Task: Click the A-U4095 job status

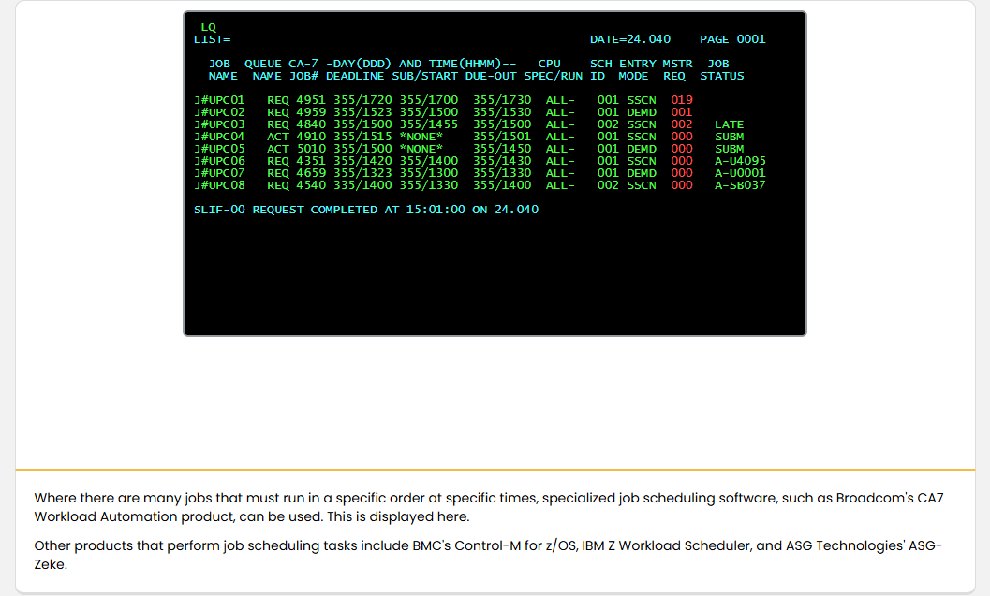Action: point(740,161)
